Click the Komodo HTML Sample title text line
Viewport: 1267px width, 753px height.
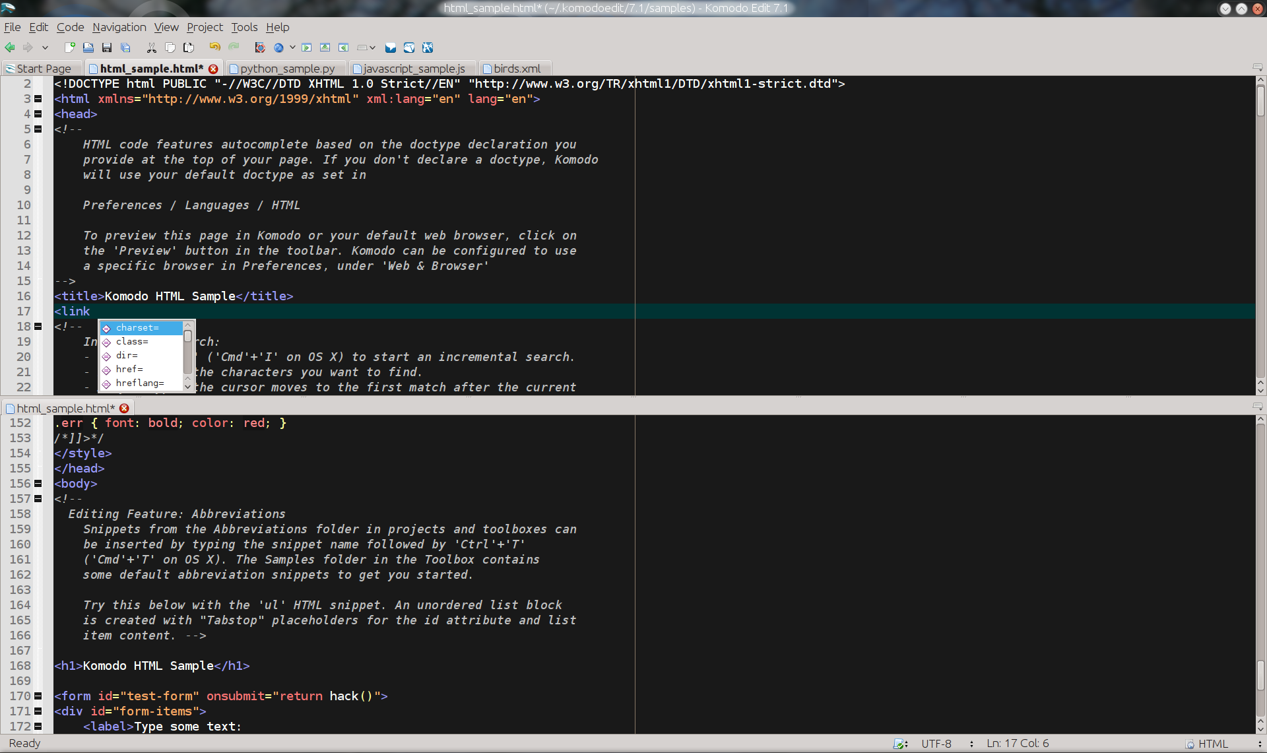[174, 296]
